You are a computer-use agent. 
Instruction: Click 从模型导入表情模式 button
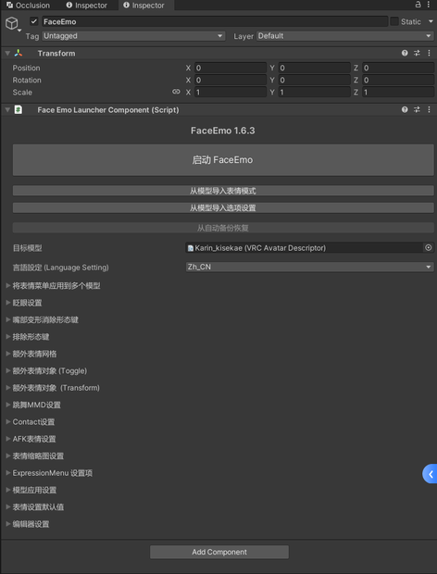coord(223,191)
